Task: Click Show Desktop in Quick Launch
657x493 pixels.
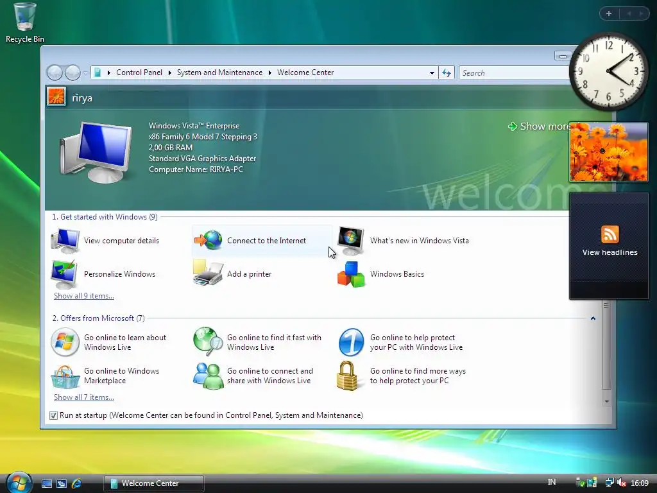Action: point(46,483)
